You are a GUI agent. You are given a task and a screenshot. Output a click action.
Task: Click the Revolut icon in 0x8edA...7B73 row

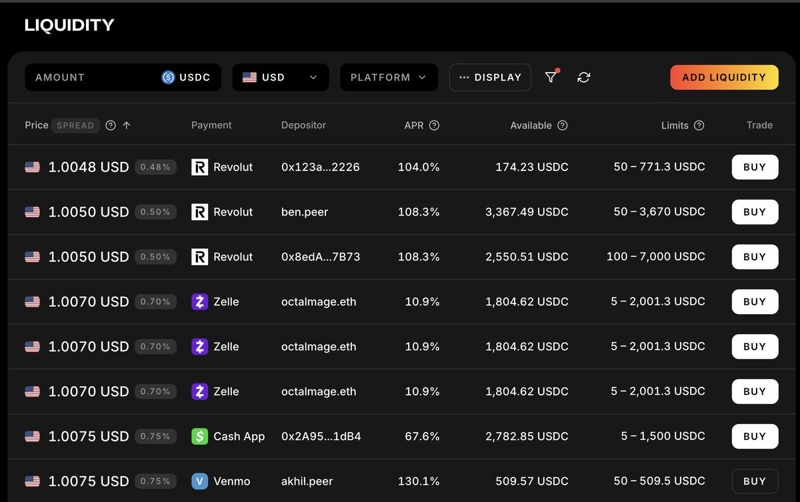(x=199, y=256)
